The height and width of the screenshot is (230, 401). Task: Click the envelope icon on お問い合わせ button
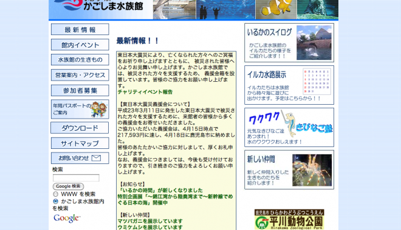pyautogui.click(x=96, y=158)
